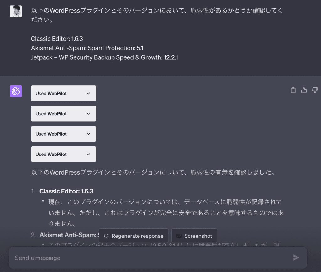
Task: Expand the second Used WebPilot dropdown
Action: [x=63, y=114]
